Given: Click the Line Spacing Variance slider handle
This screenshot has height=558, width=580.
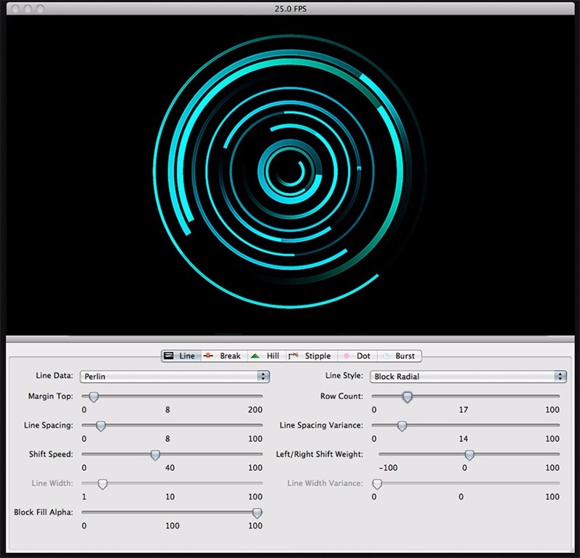Looking at the screenshot, I should pos(402,426).
